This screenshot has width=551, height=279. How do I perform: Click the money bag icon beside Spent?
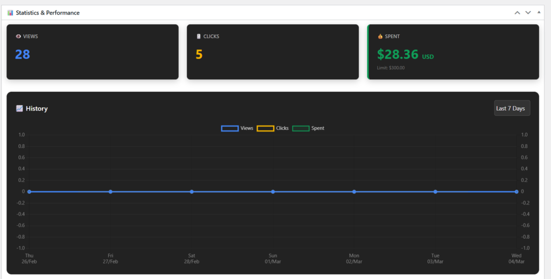tap(380, 36)
